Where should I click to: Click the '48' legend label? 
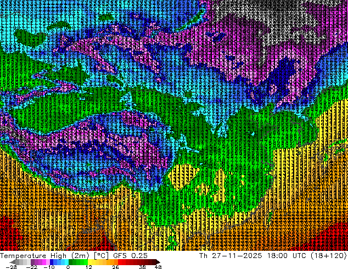(x=158, y=267)
